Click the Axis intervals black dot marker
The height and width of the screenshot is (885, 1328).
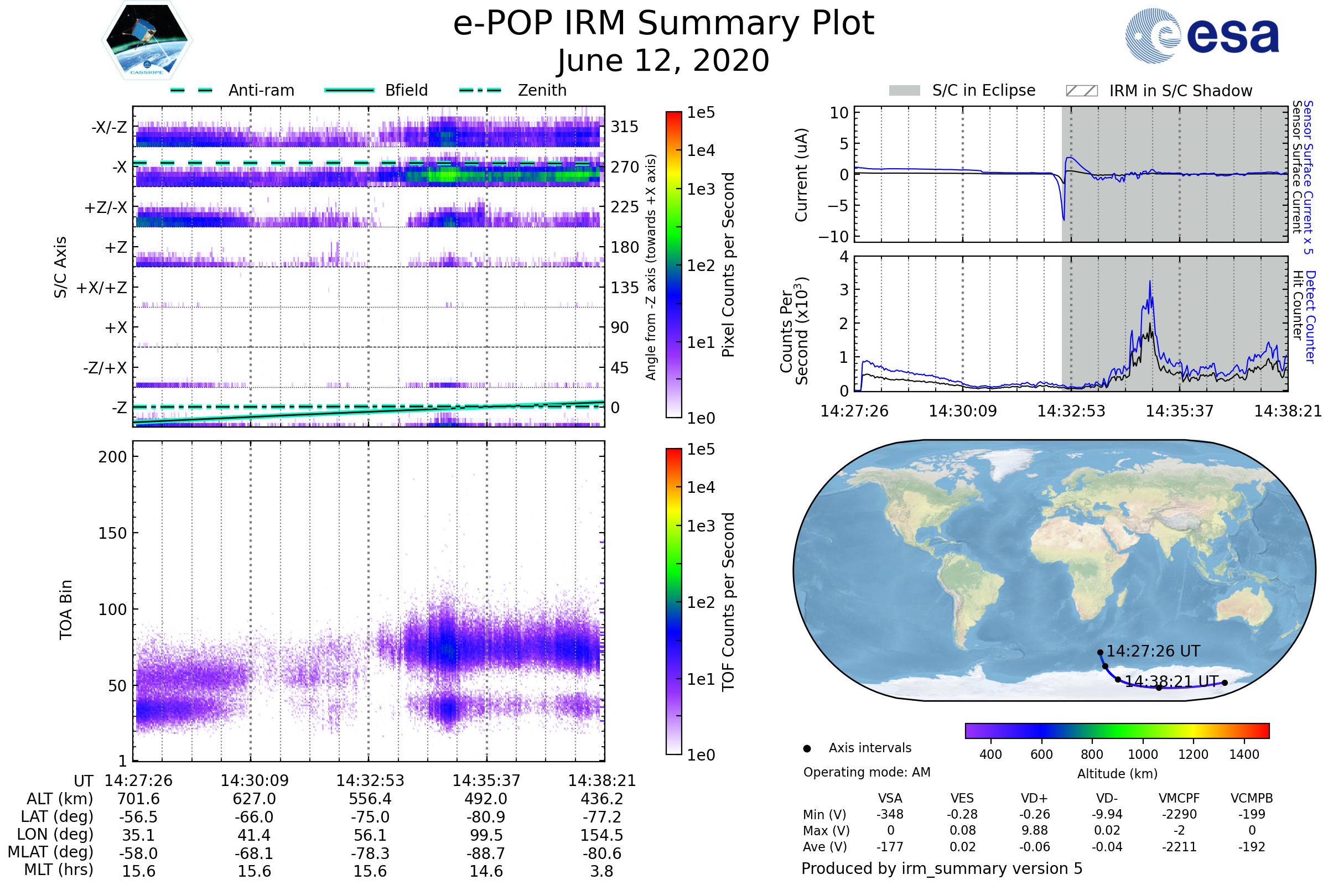coord(807,748)
